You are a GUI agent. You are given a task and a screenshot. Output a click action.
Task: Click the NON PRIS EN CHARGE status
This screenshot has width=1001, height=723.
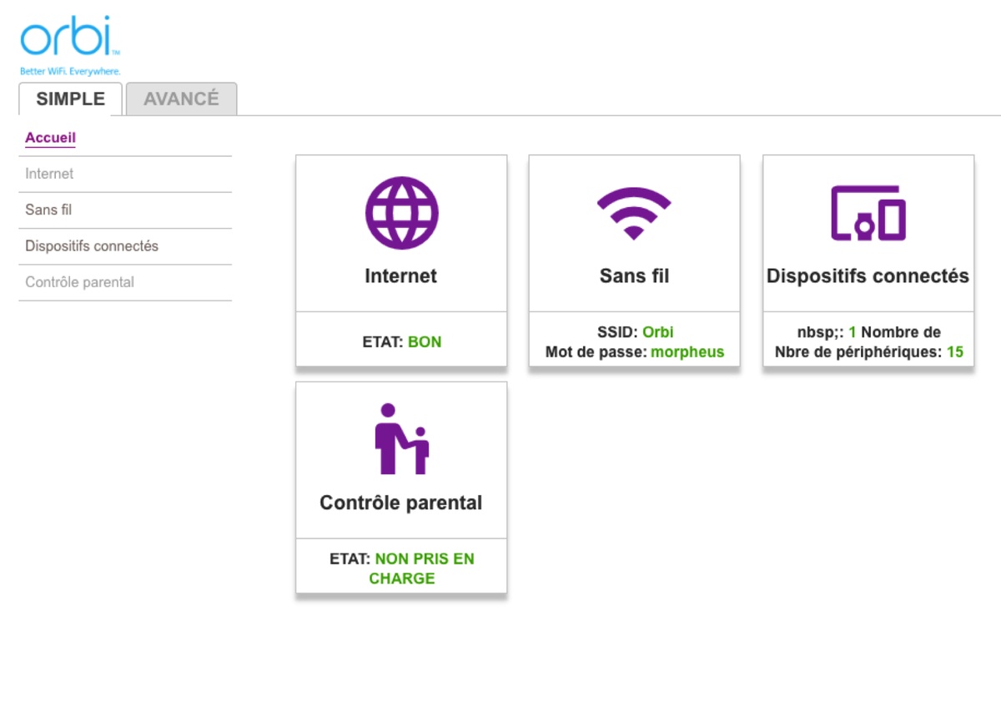pos(424,569)
